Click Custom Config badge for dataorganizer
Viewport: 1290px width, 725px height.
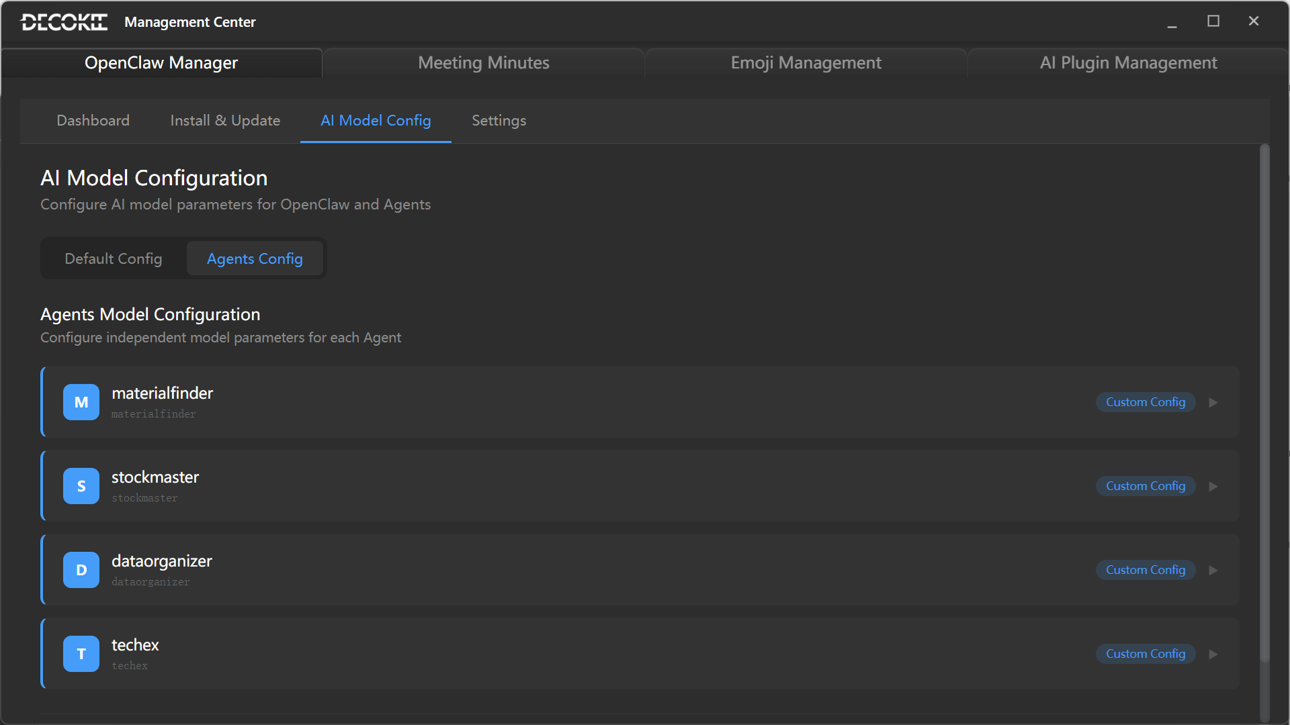click(x=1146, y=570)
